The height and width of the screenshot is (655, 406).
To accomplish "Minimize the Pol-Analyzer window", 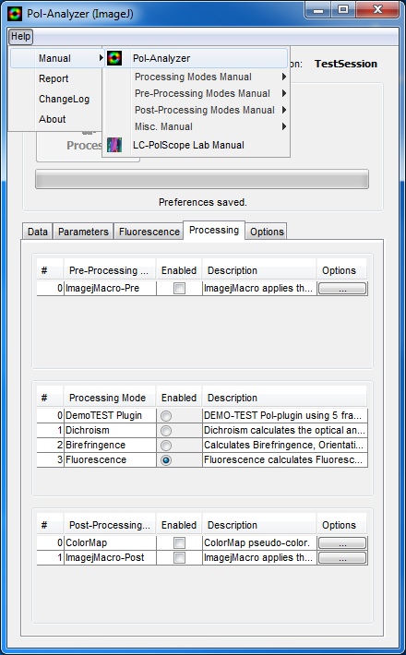I will point(318,9).
